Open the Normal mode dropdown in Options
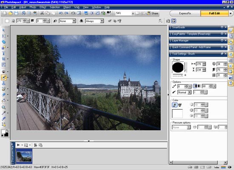This screenshot has width=234, height=170. coord(189,92)
